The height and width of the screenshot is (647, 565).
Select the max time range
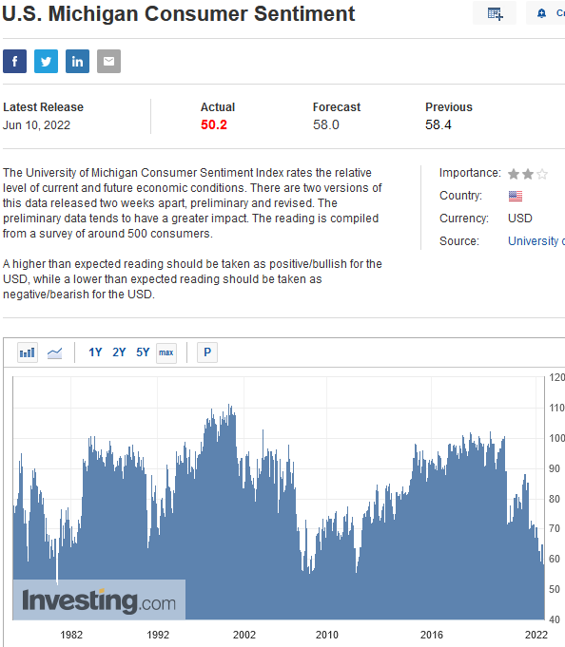click(166, 352)
